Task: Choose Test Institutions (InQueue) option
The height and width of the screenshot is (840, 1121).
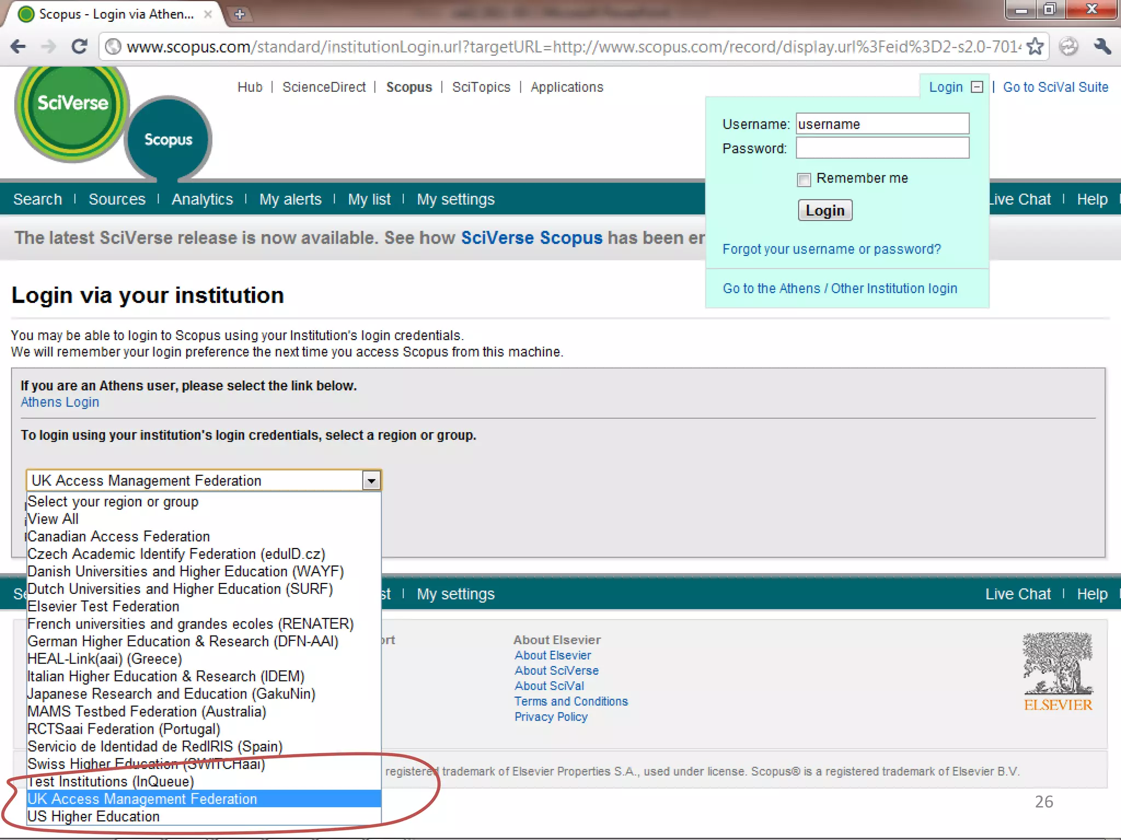Action: click(204, 781)
